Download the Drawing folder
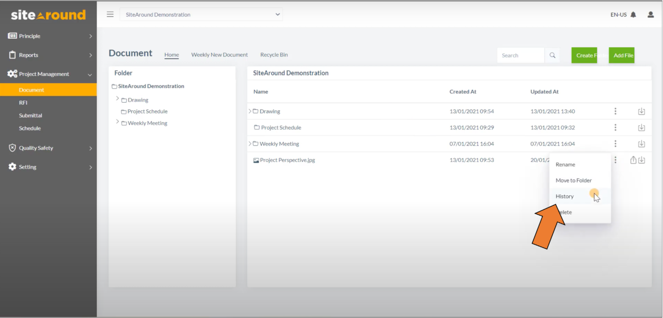663x318 pixels. tap(642, 111)
